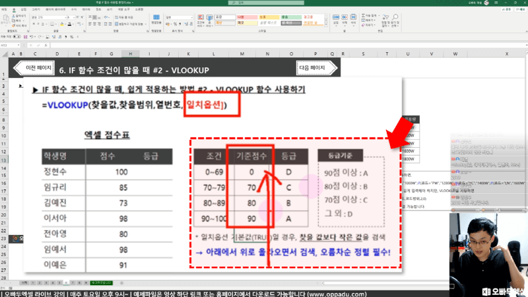Switch to the Data (데이터) ribbon tab
The image size is (528, 297).
86,9
